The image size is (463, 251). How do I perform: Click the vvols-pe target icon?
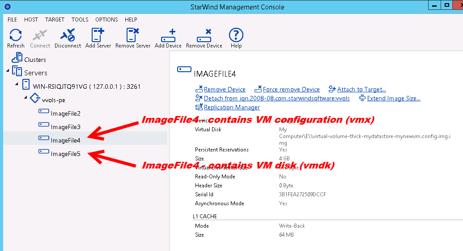pos(35,98)
